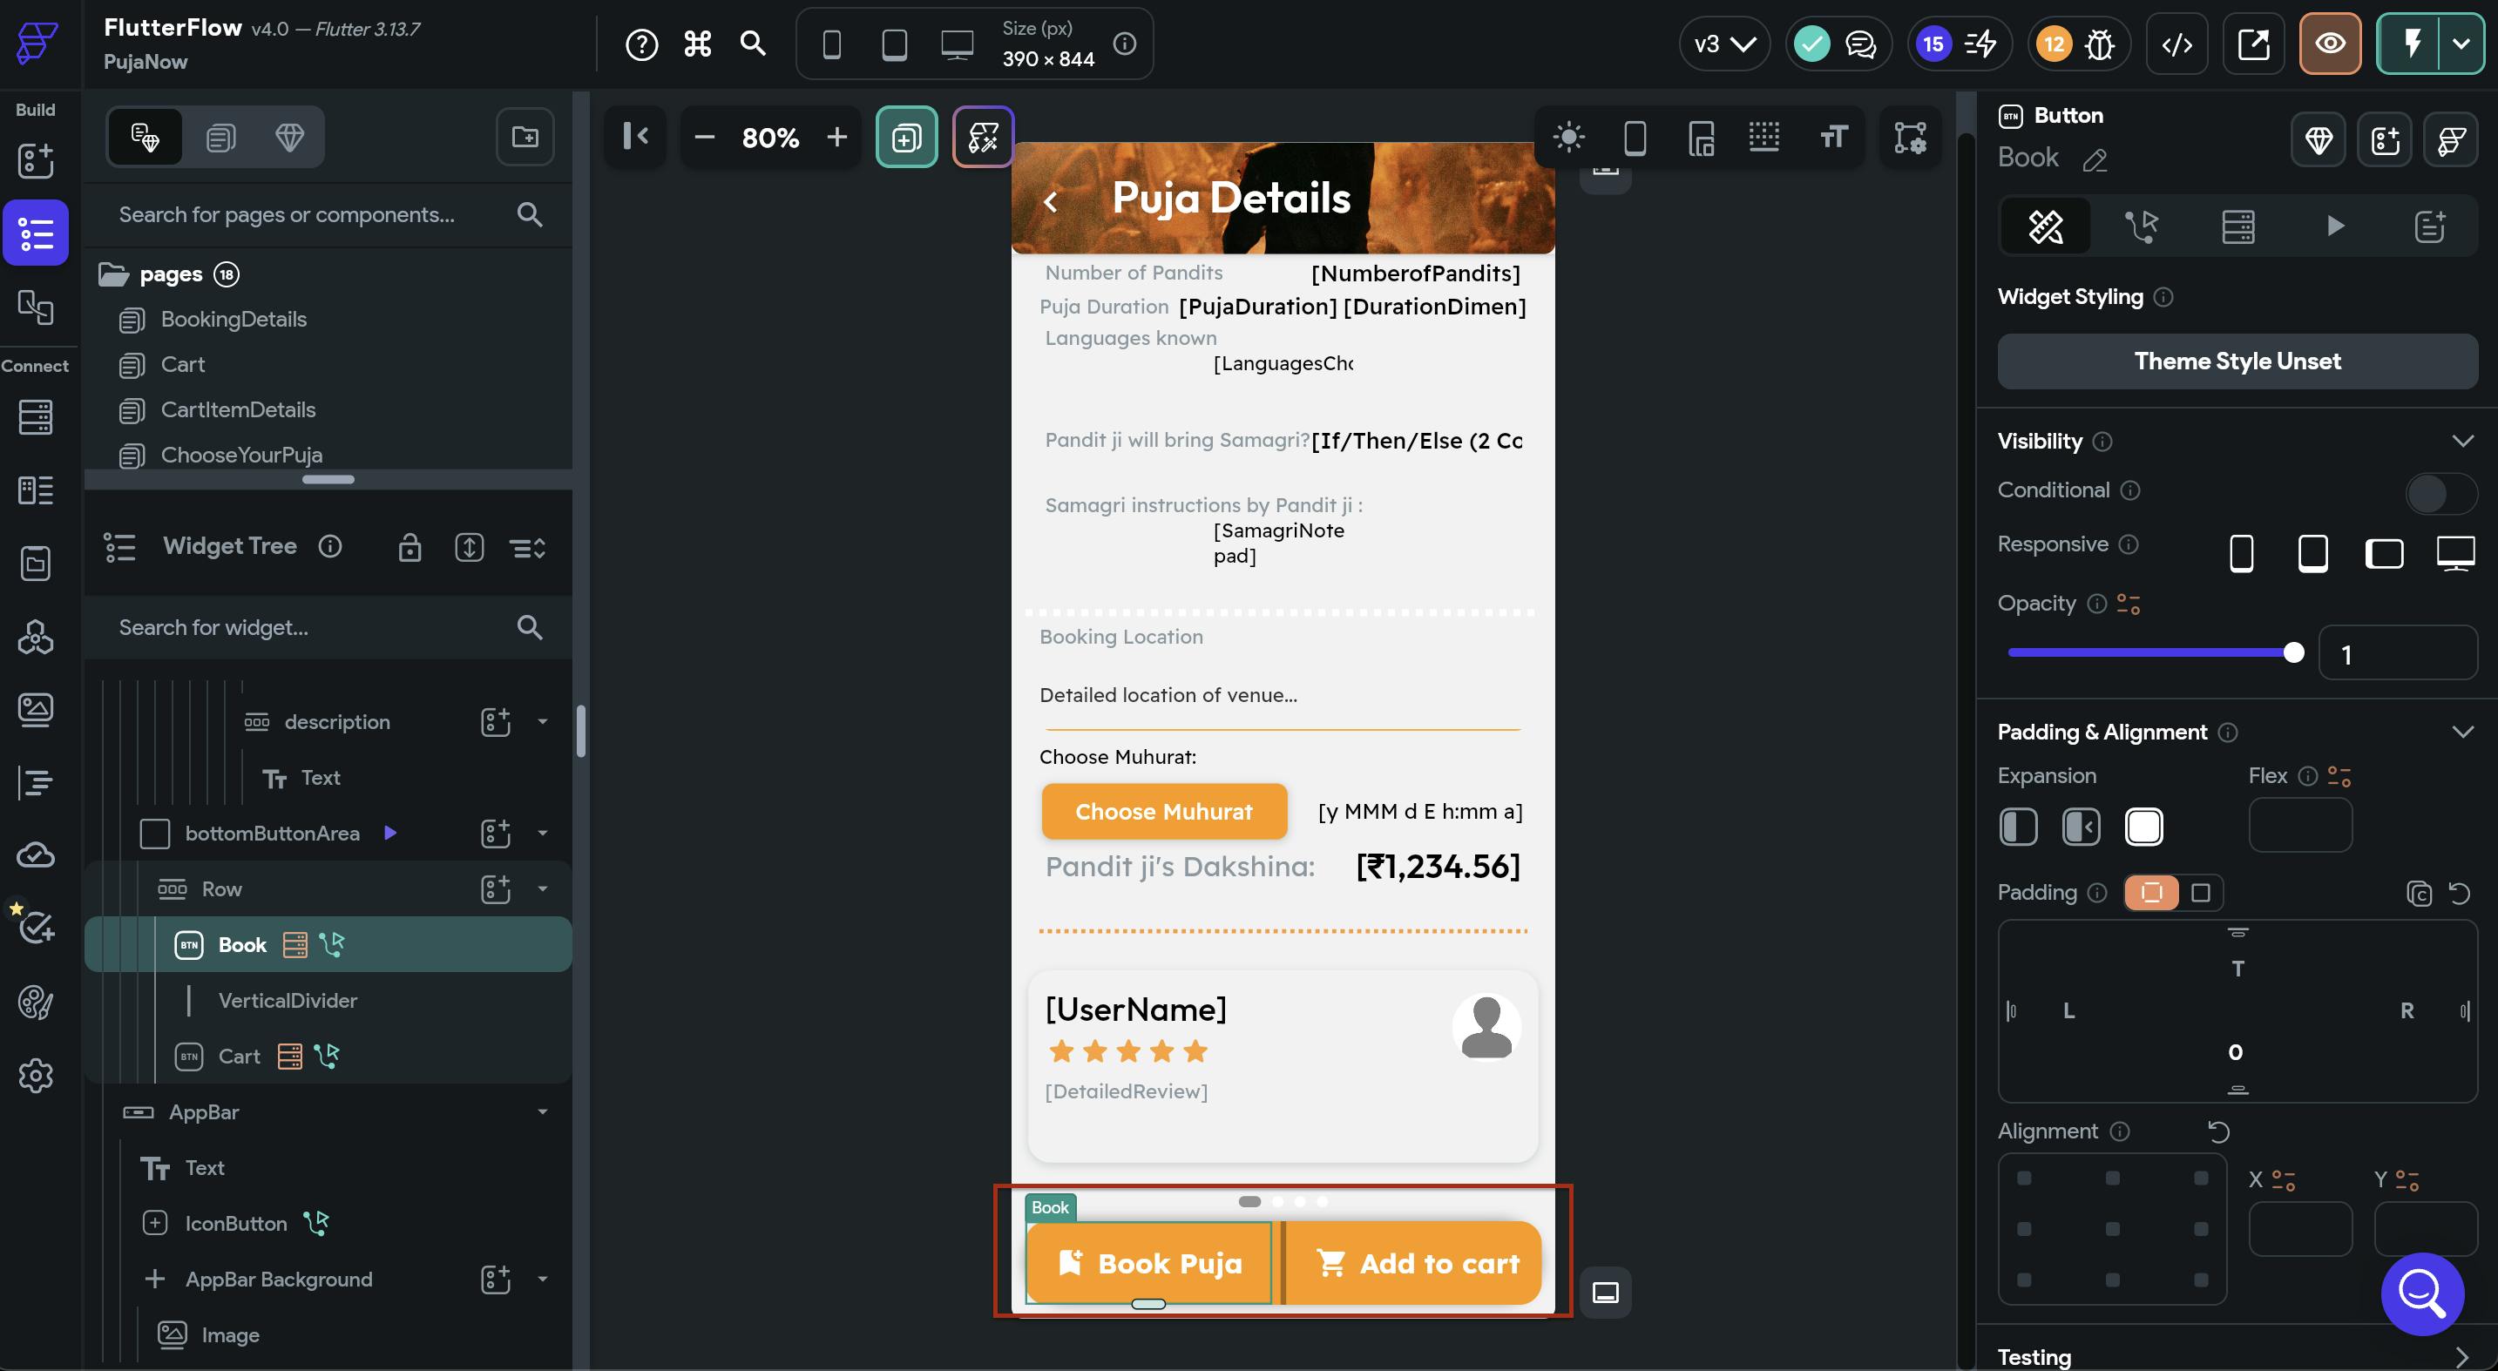The height and width of the screenshot is (1371, 2498).
Task: Open the developer code view icon
Action: click(x=2176, y=44)
